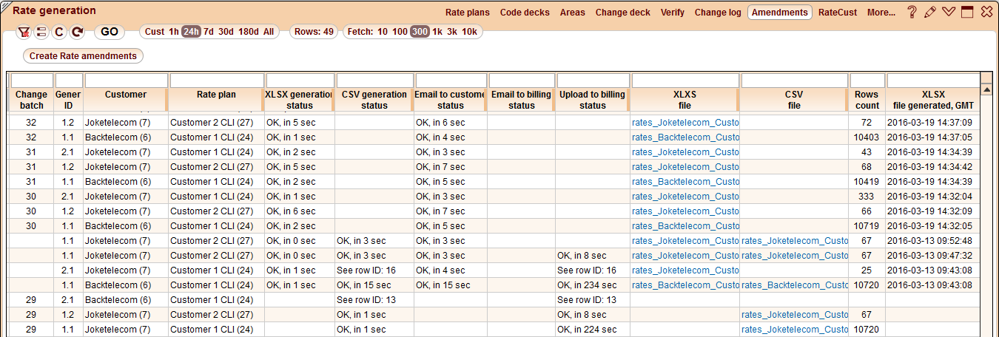Select the Cust time range option
This screenshot has height=337, width=999.
(x=155, y=32)
